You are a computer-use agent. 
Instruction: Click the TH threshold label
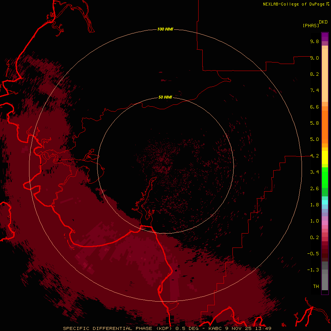pyautogui.click(x=316, y=286)
